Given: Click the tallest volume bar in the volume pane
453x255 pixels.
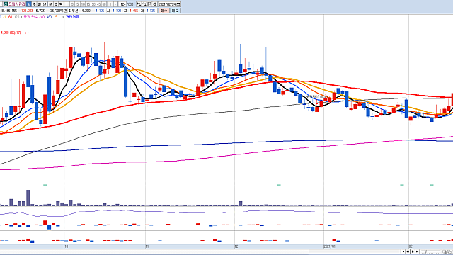Looking at the screenshot, I should click(28, 198).
